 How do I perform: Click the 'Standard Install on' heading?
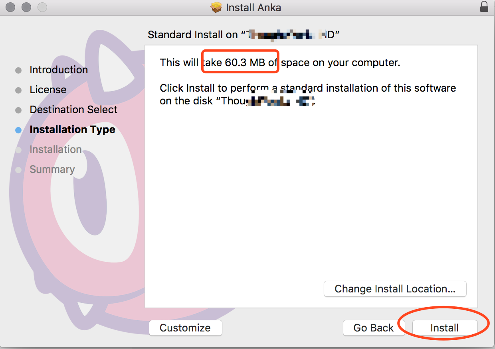point(244,35)
